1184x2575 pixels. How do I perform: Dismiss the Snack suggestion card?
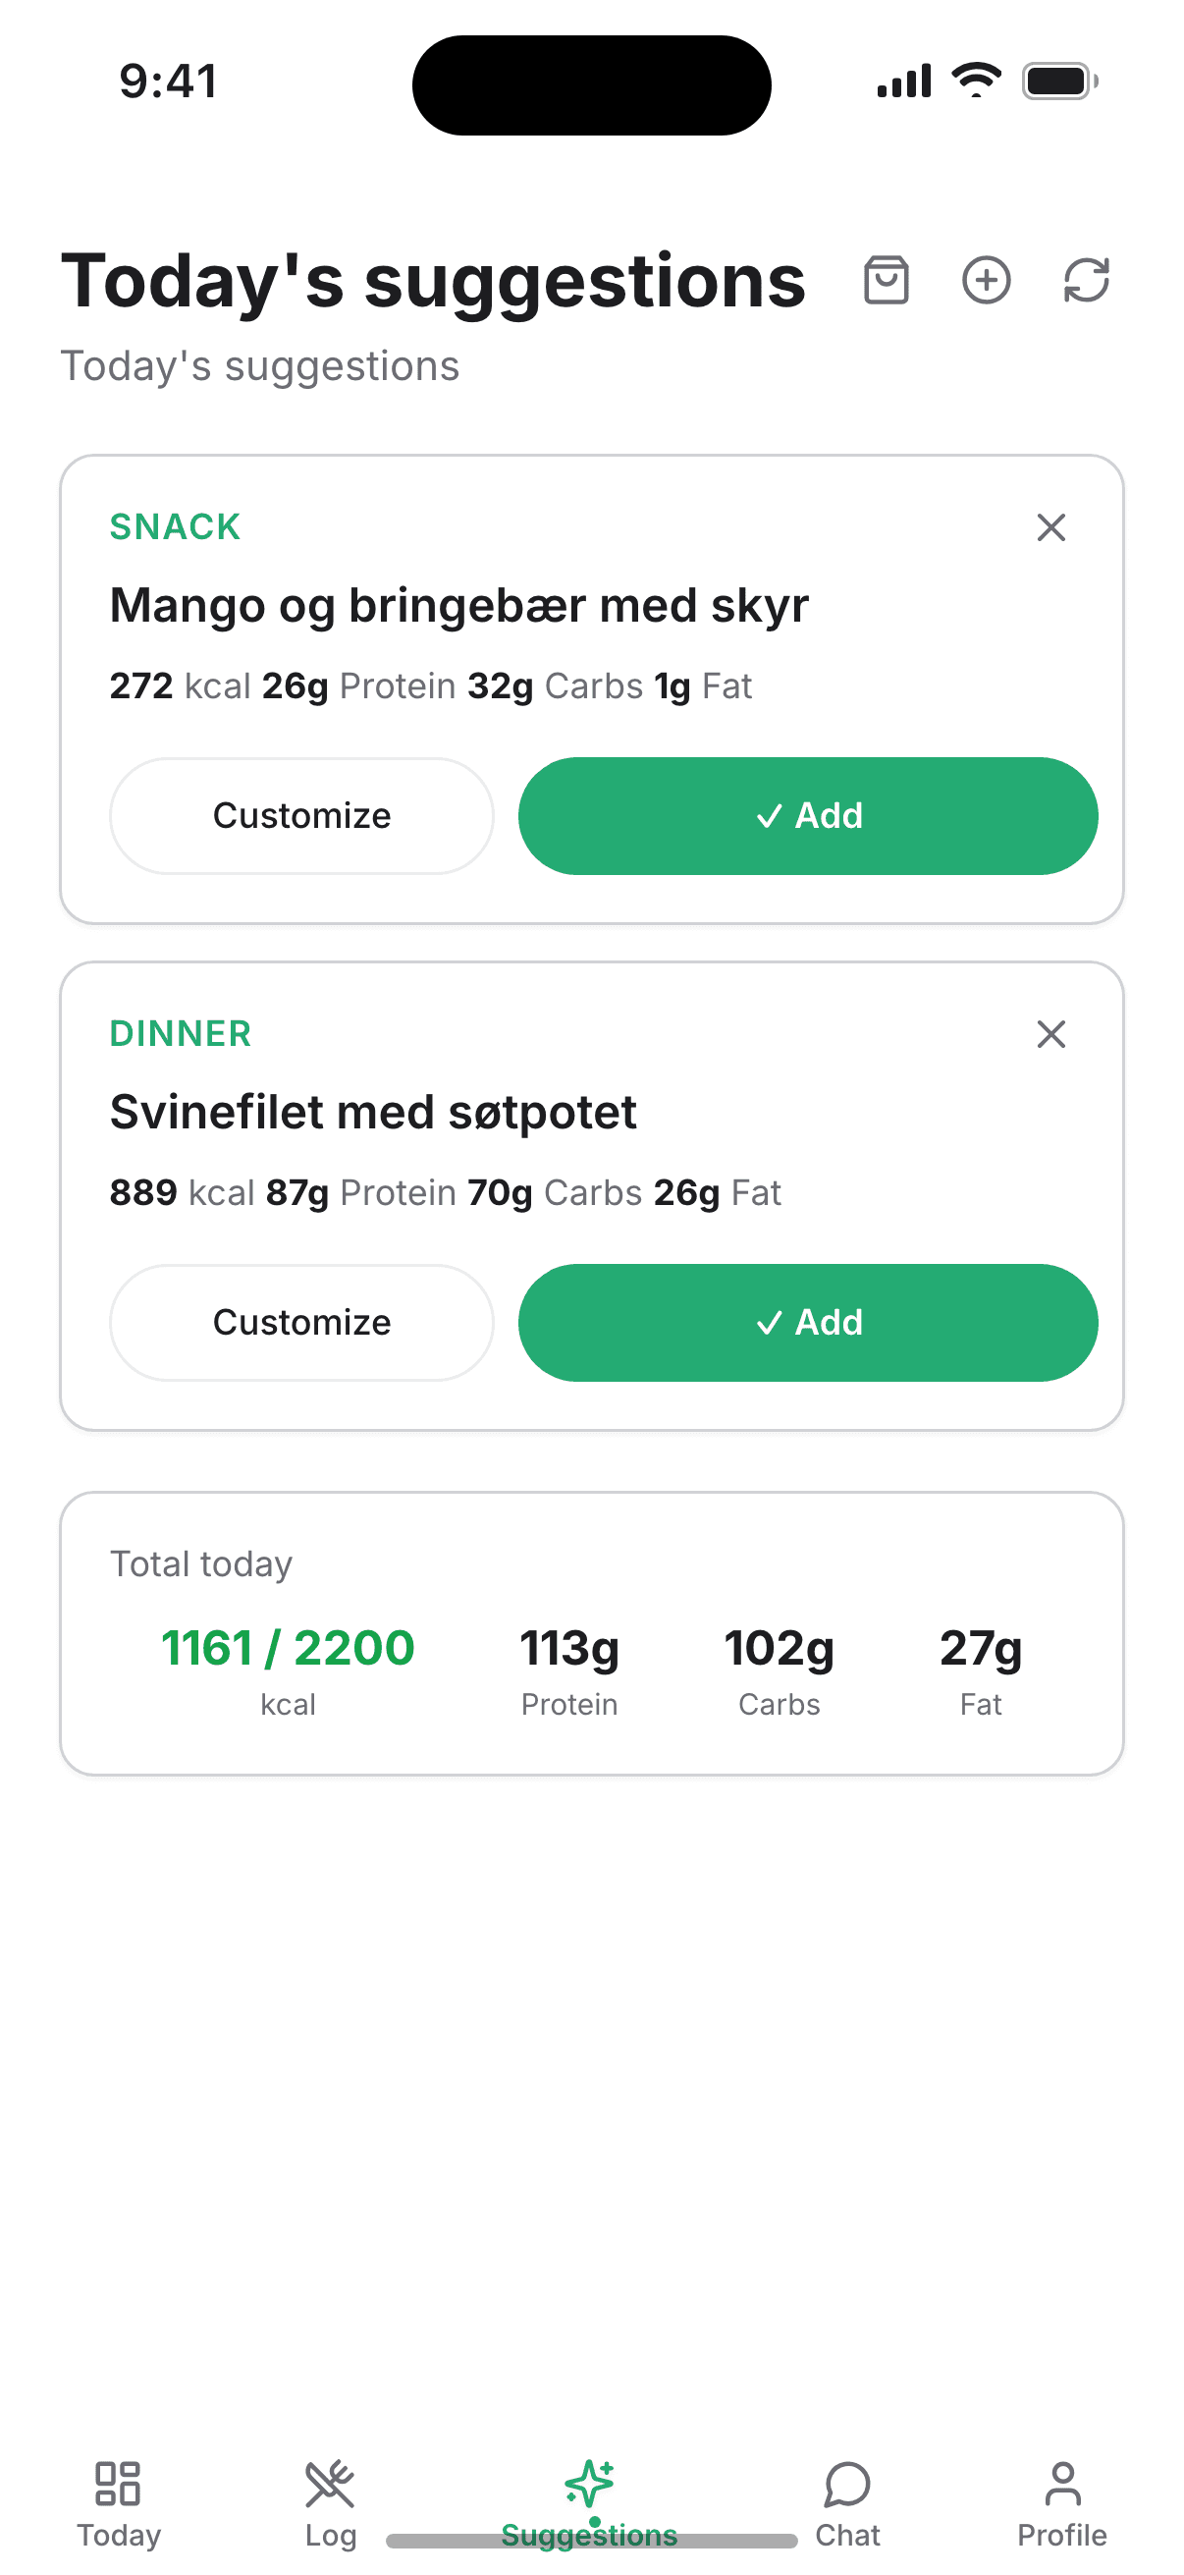[x=1051, y=526]
